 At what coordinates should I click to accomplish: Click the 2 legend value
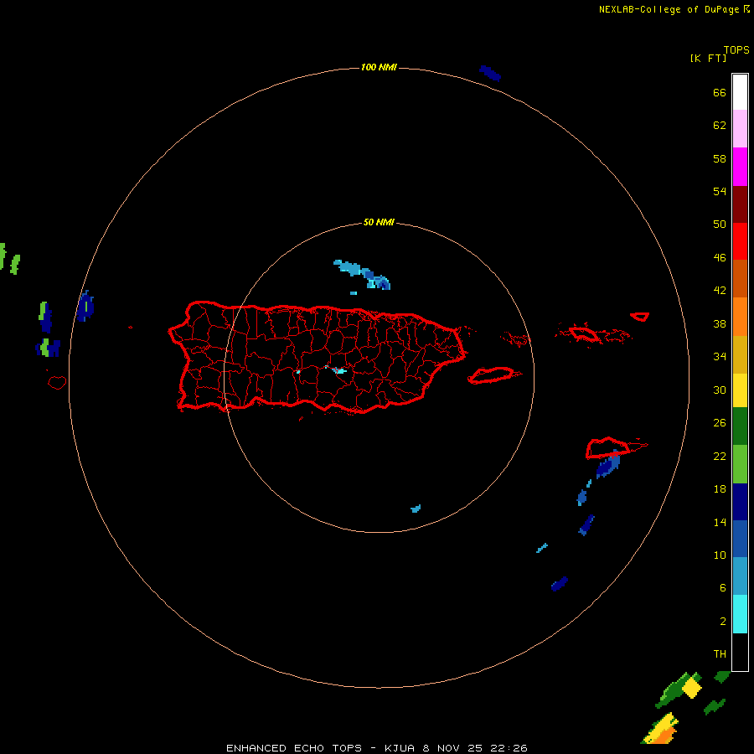722,622
